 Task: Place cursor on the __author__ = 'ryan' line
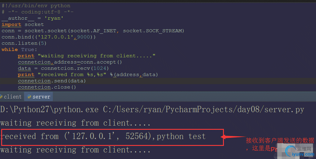pos(32,18)
